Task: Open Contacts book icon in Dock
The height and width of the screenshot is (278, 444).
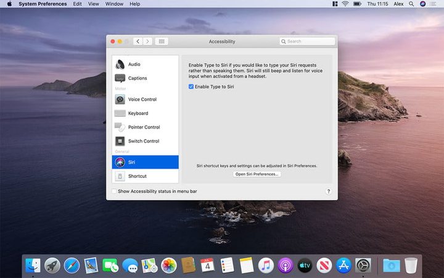Action: 188,266
